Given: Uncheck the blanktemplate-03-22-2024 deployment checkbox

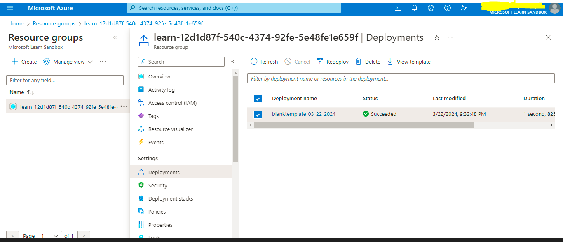Looking at the screenshot, I should click(258, 115).
